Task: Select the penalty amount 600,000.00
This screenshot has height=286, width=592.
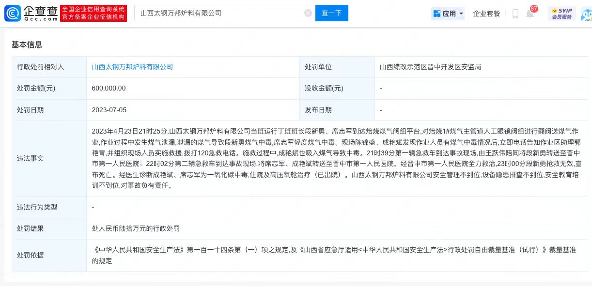Action: (x=109, y=88)
